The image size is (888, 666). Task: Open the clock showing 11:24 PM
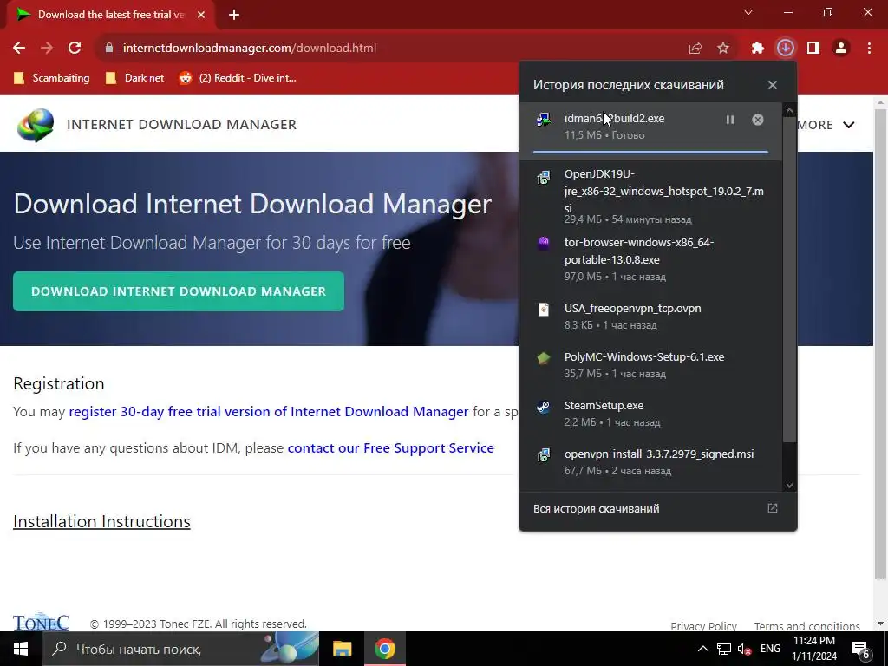click(813, 649)
